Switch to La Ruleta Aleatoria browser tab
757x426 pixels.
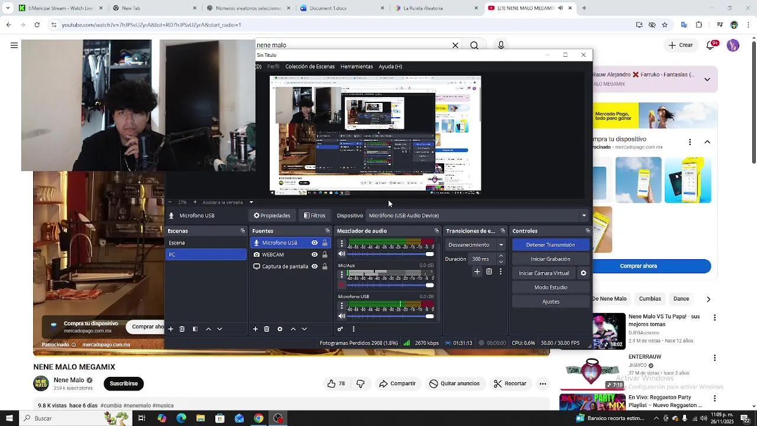coord(438,8)
